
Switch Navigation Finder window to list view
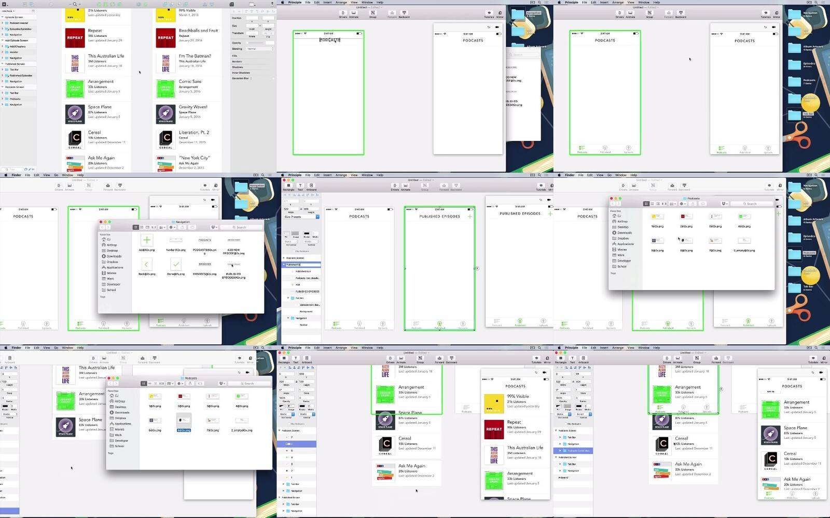142,227
